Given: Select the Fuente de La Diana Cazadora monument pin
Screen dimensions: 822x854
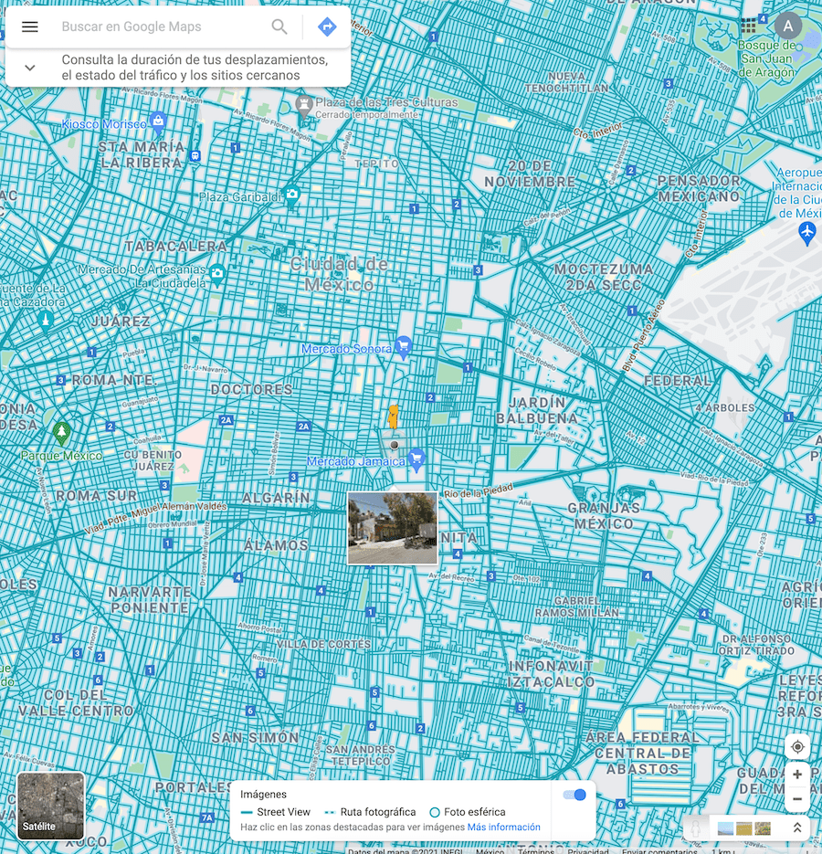Looking at the screenshot, I should pos(46,322).
